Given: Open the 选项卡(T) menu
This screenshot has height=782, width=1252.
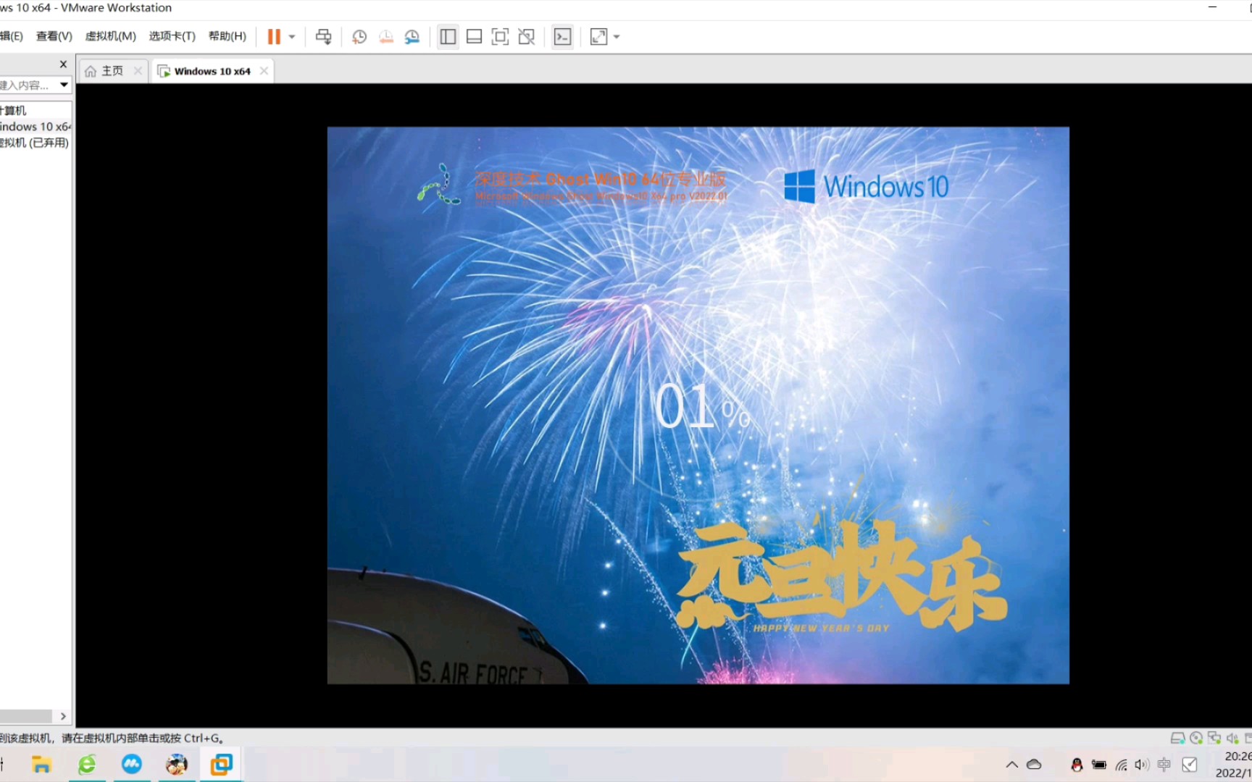Looking at the screenshot, I should tap(172, 36).
